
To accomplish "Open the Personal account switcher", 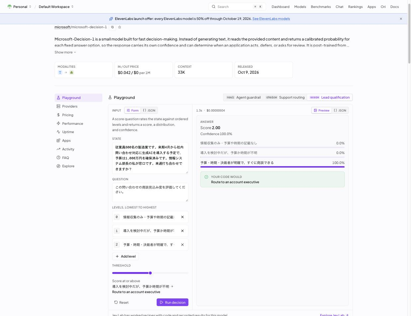I will tap(19, 7).
